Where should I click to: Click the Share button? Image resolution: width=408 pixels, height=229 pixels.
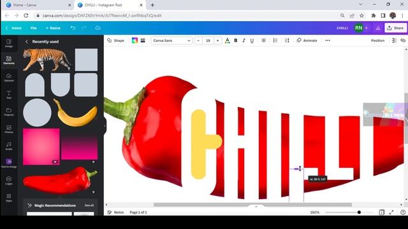395,28
